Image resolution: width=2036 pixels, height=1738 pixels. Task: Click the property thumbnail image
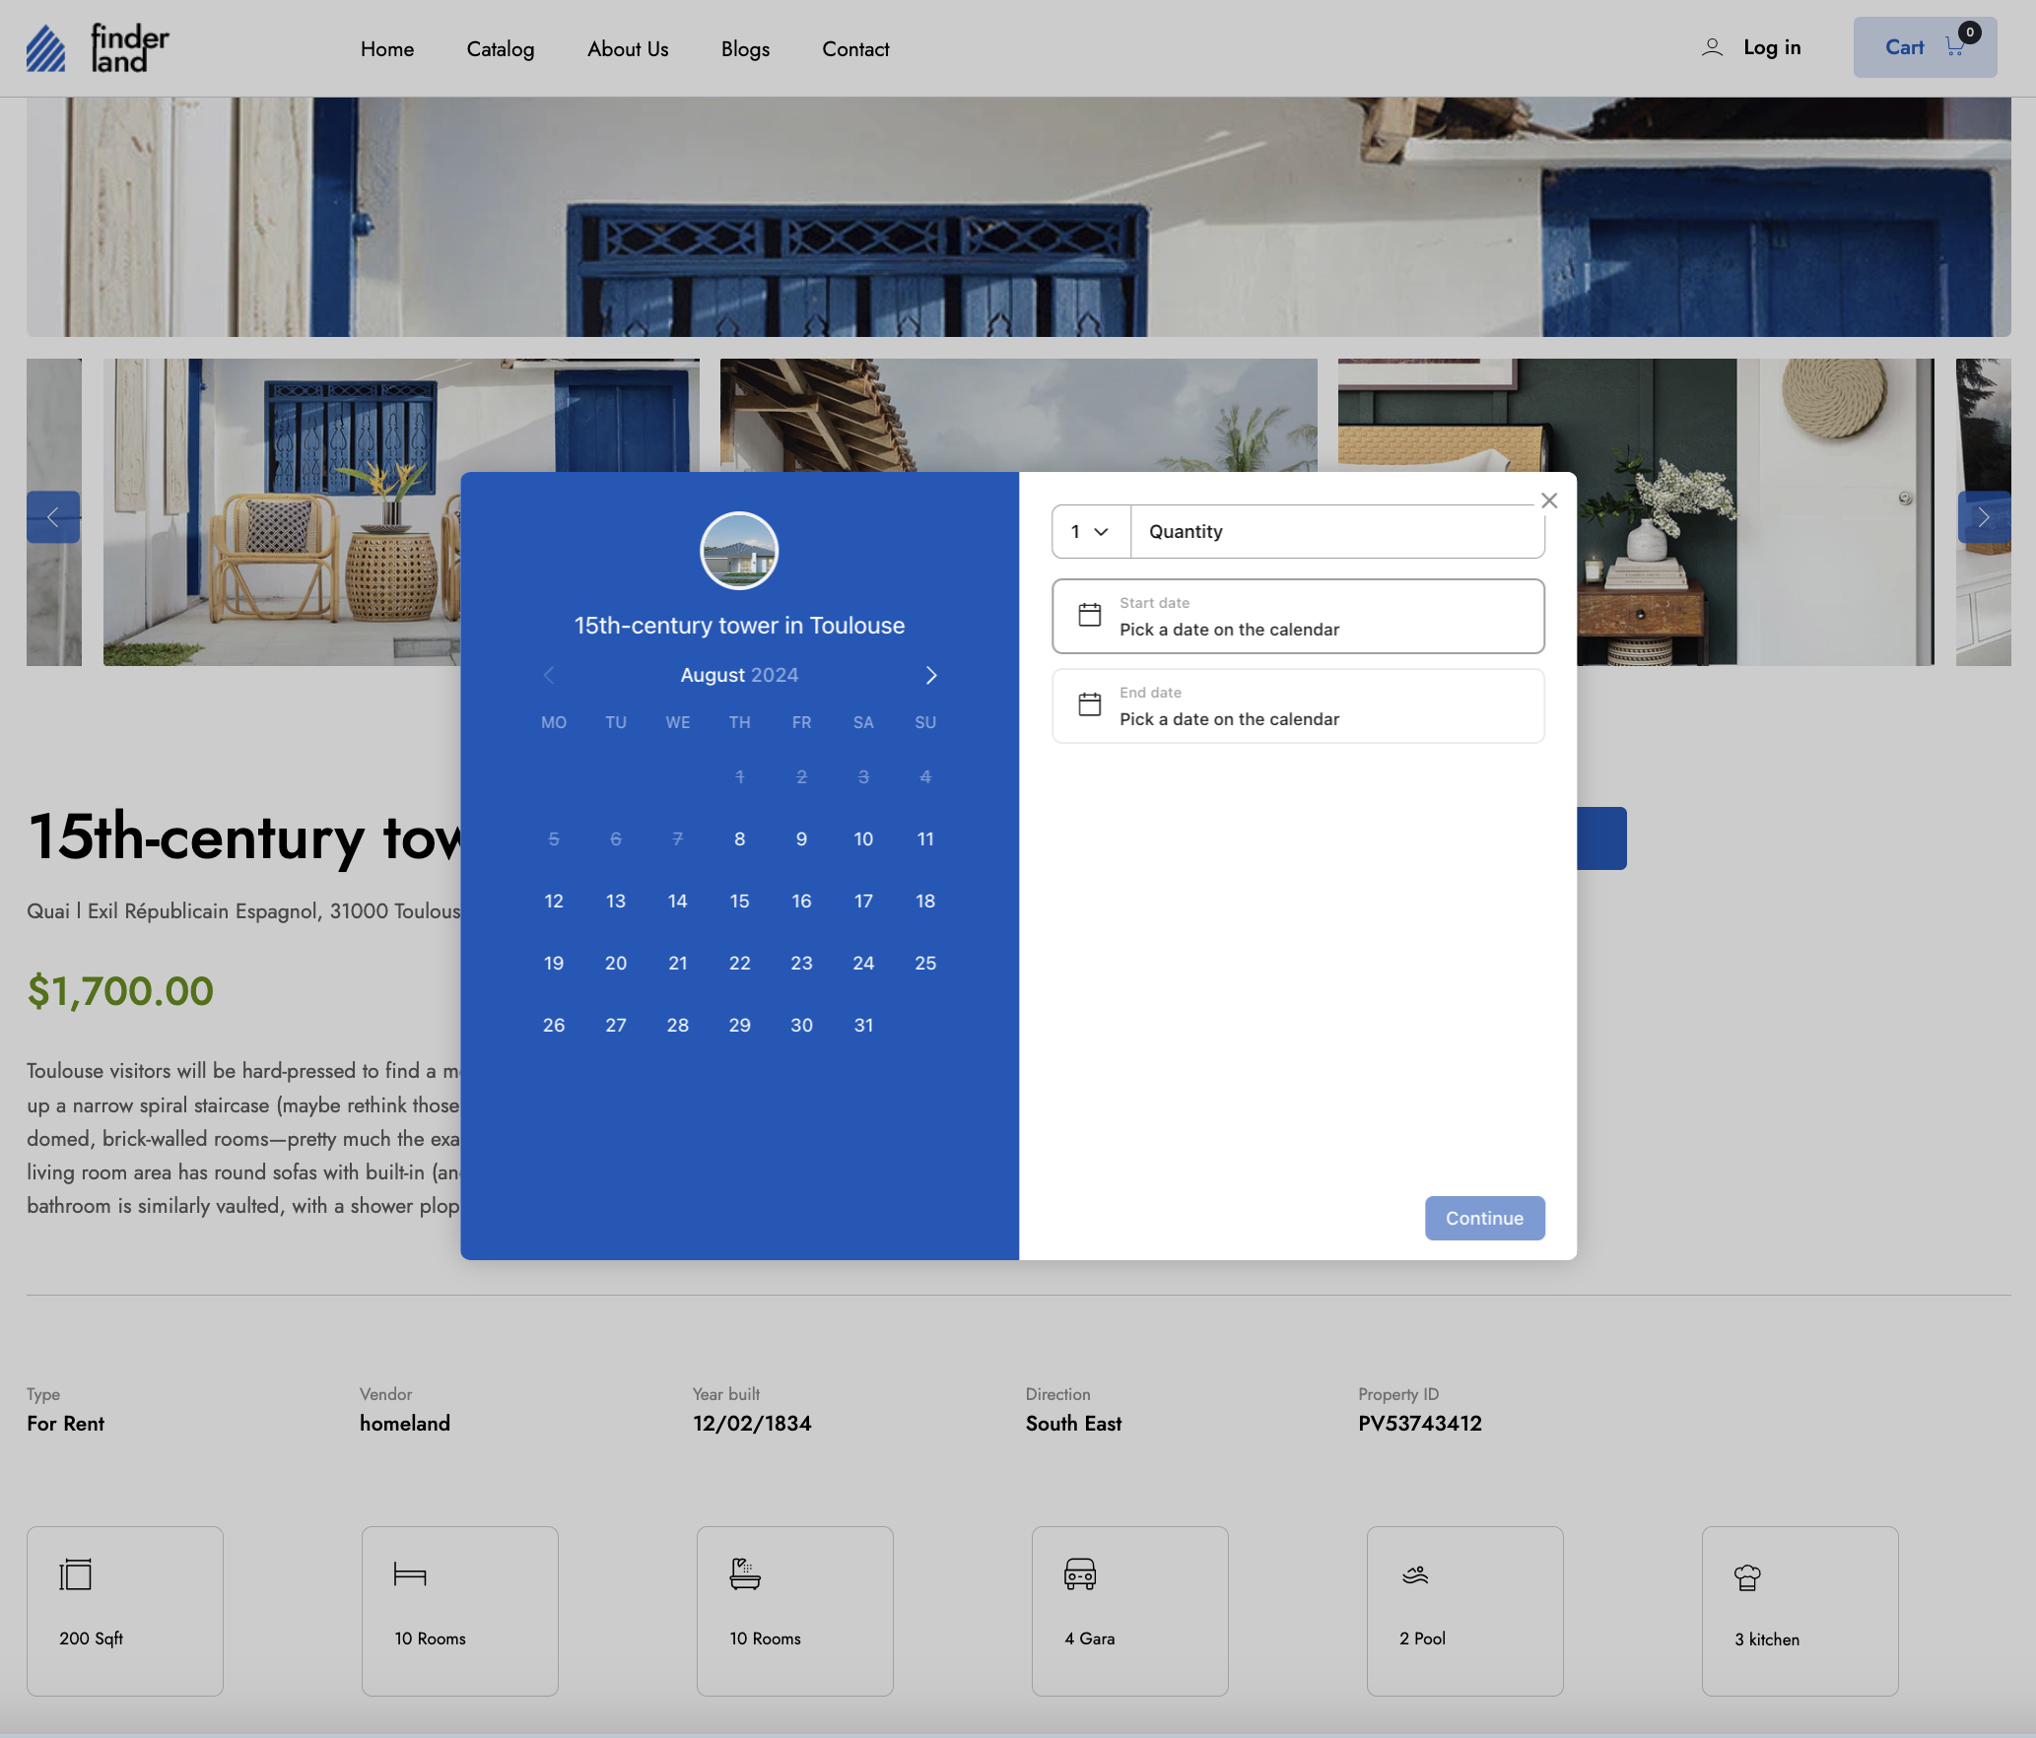click(739, 548)
